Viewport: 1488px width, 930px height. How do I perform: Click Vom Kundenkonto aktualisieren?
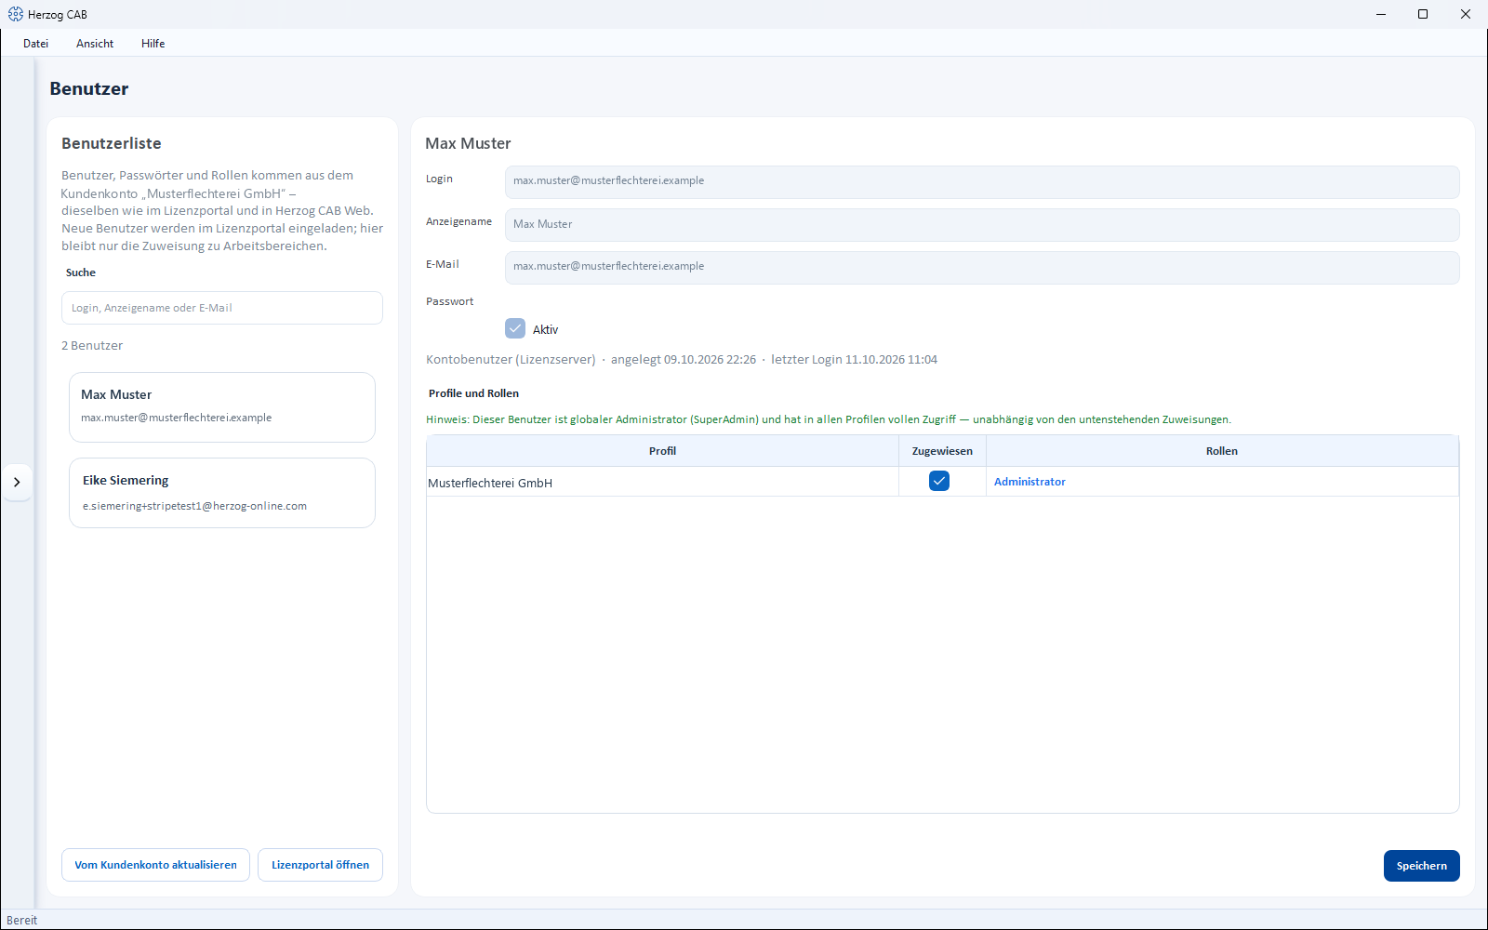tap(155, 865)
